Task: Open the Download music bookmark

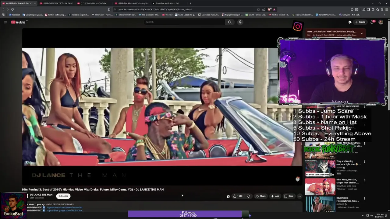Action: pos(209,15)
